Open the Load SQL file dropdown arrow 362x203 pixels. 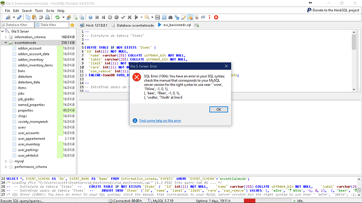pos(152,17)
